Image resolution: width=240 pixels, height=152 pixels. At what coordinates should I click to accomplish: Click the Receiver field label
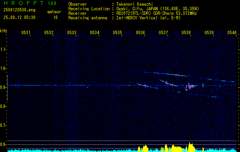click(77, 13)
